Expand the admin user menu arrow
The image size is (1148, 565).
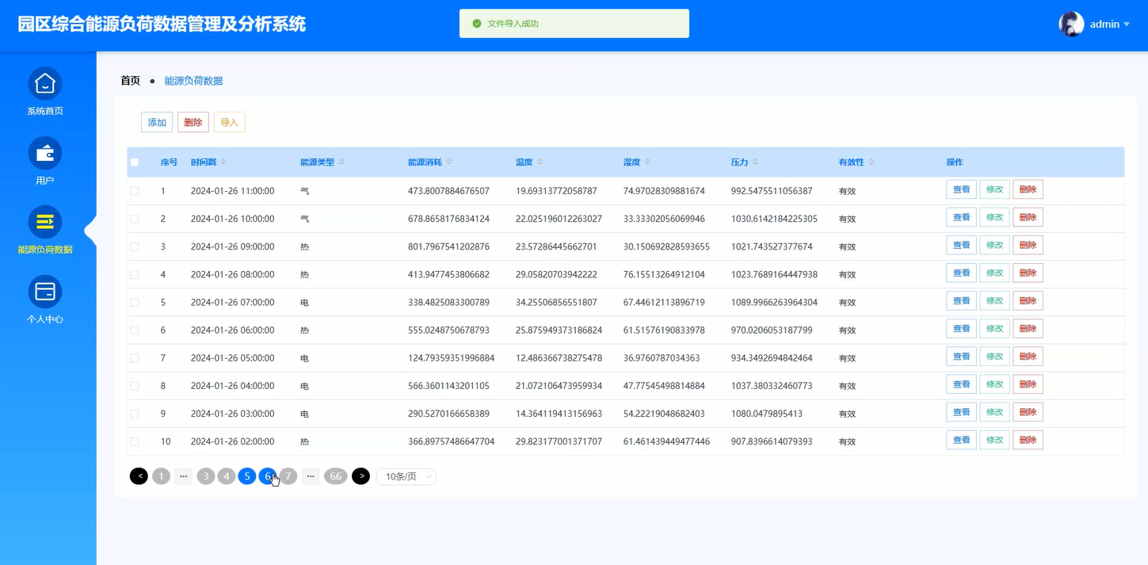[x=1127, y=25]
